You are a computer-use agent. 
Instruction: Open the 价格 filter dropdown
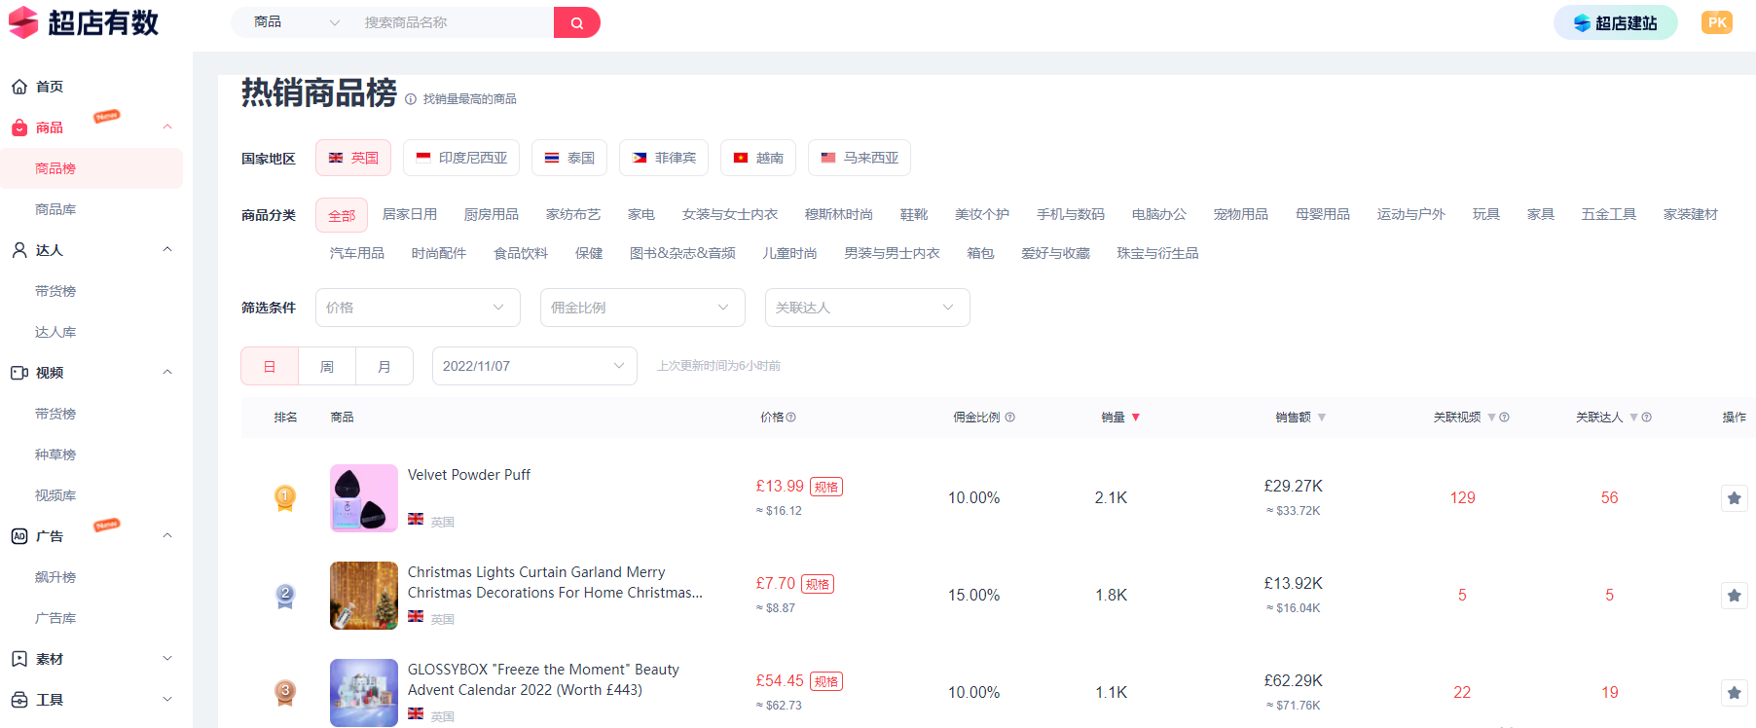418,308
